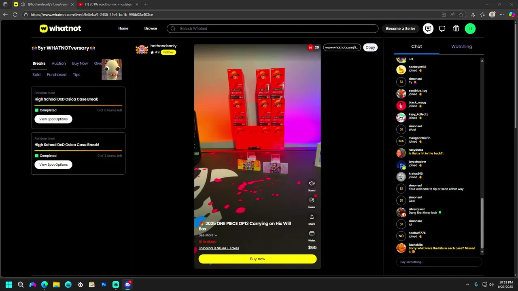This screenshot has width=518, height=291.
Task: Click username mangodchiefin in chat
Action: [x=419, y=138]
